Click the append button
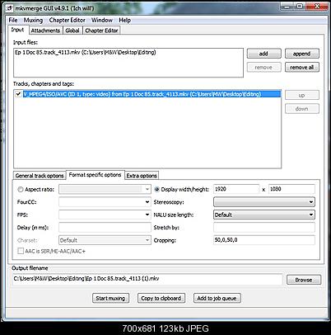Viewport: 331px width, 335px height. coord(302,54)
